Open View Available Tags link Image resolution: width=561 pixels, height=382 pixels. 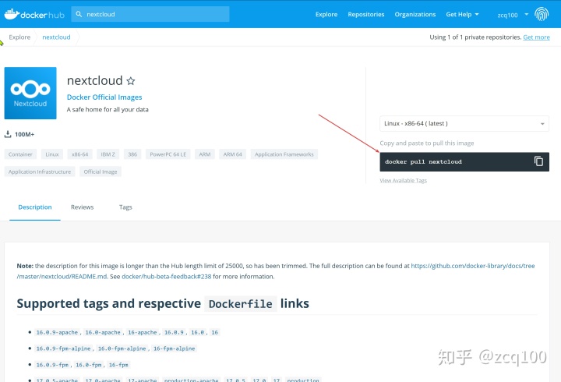point(404,180)
